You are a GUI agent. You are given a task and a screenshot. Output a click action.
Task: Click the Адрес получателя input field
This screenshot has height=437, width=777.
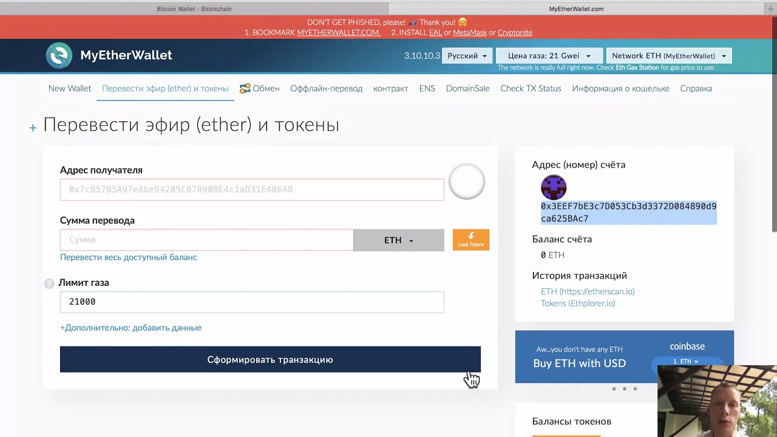[x=252, y=189]
